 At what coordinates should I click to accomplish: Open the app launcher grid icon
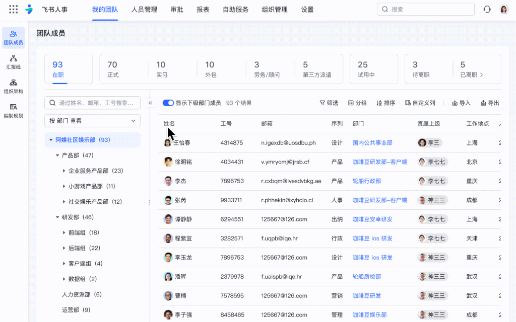point(14,9)
